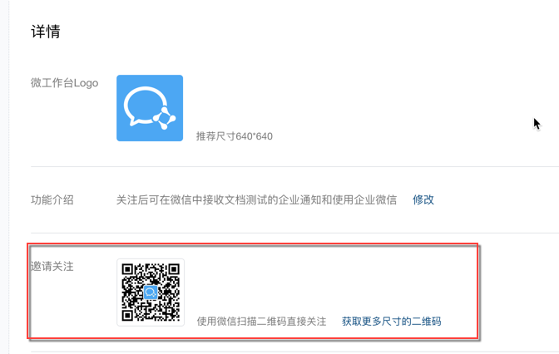Click the 推荐尺寸640*640 hint text
This screenshot has height=354, width=559.
[x=235, y=136]
